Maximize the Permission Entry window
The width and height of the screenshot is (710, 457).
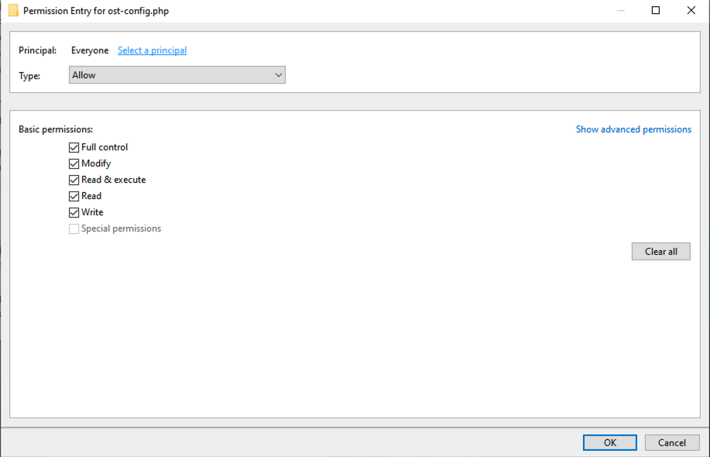coord(656,10)
